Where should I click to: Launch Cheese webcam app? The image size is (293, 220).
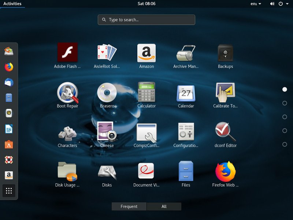coord(107,135)
